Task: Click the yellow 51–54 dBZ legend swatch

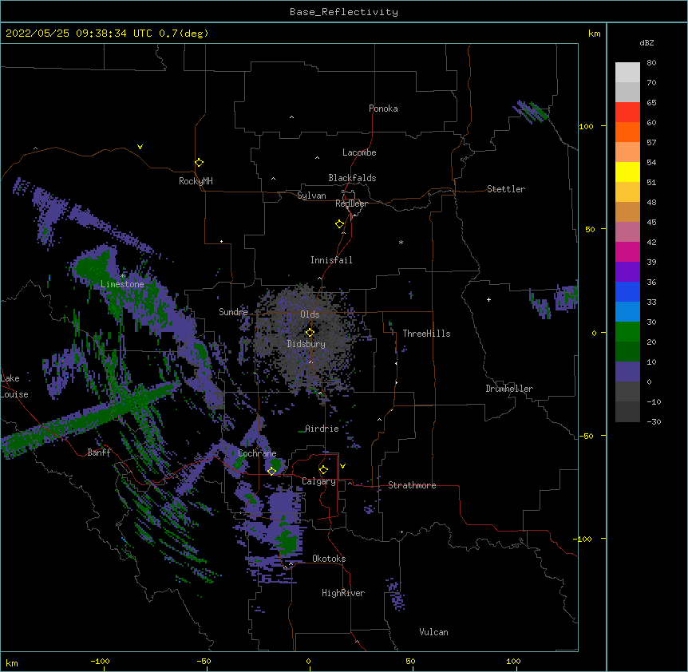Action: (x=627, y=172)
